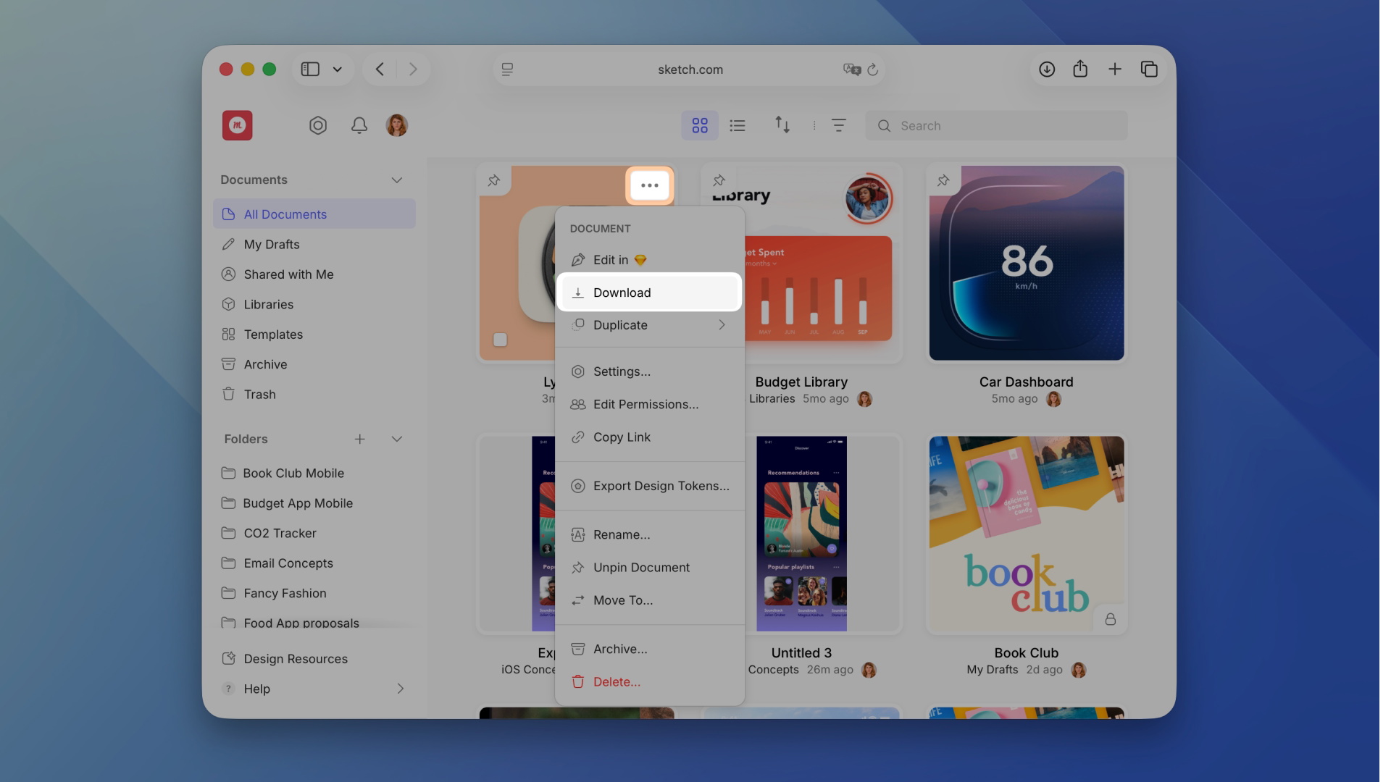Screen dimensions: 1391x782
Task: Tick the first document's selection checkbox
Action: [500, 339]
